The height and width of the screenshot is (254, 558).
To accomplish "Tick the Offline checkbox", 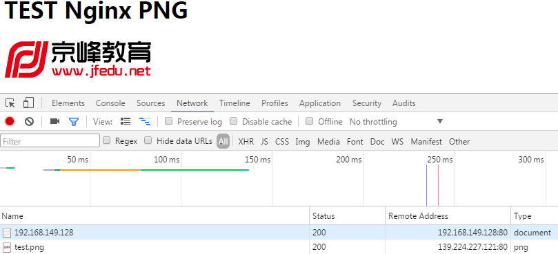I will coord(310,121).
